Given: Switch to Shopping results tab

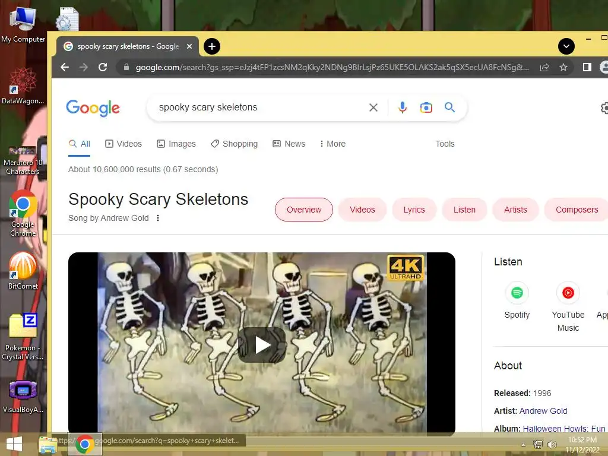Looking at the screenshot, I should coord(234,144).
